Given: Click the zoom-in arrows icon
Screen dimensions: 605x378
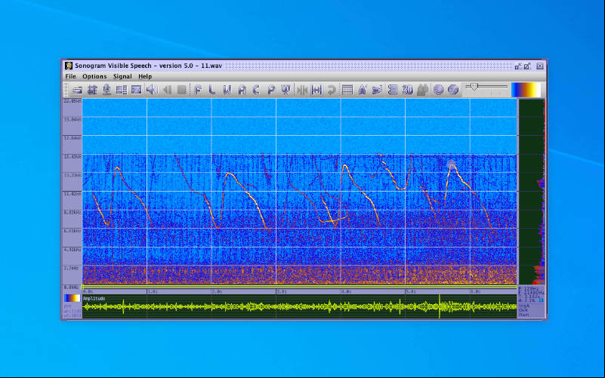Looking at the screenshot, I should click(x=302, y=91).
